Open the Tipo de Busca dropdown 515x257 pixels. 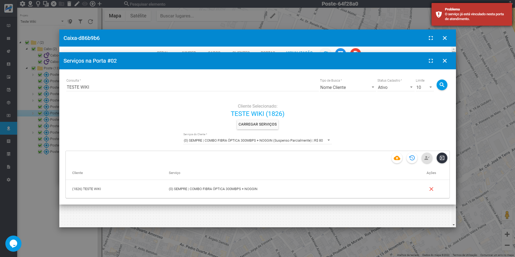(x=347, y=87)
